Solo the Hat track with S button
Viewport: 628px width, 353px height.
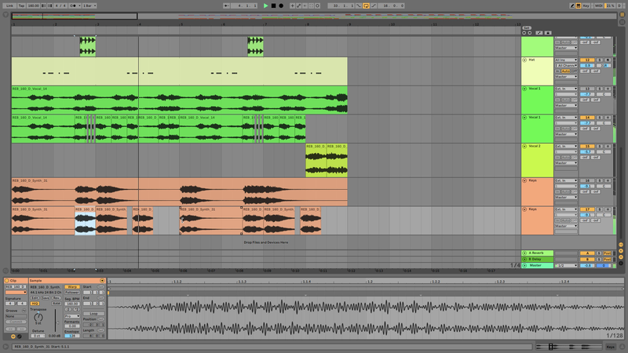[600, 60]
